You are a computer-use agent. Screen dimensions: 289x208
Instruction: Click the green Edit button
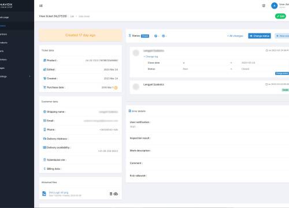pyautogui.click(x=280, y=16)
